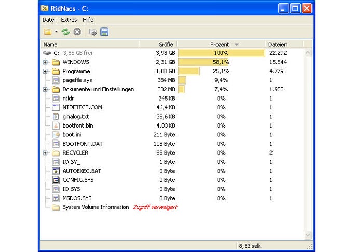Expand Dokumente und Einstellungen folder node
The image size is (353, 252).
click(x=45, y=90)
